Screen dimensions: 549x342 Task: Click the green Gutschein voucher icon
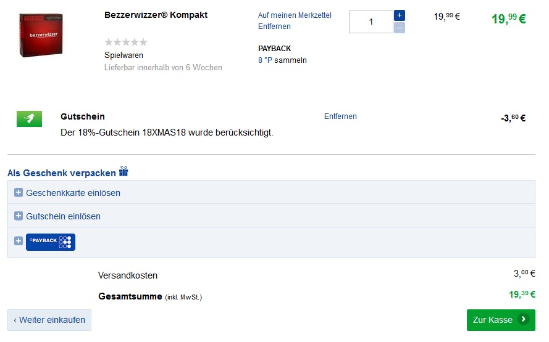click(x=29, y=118)
